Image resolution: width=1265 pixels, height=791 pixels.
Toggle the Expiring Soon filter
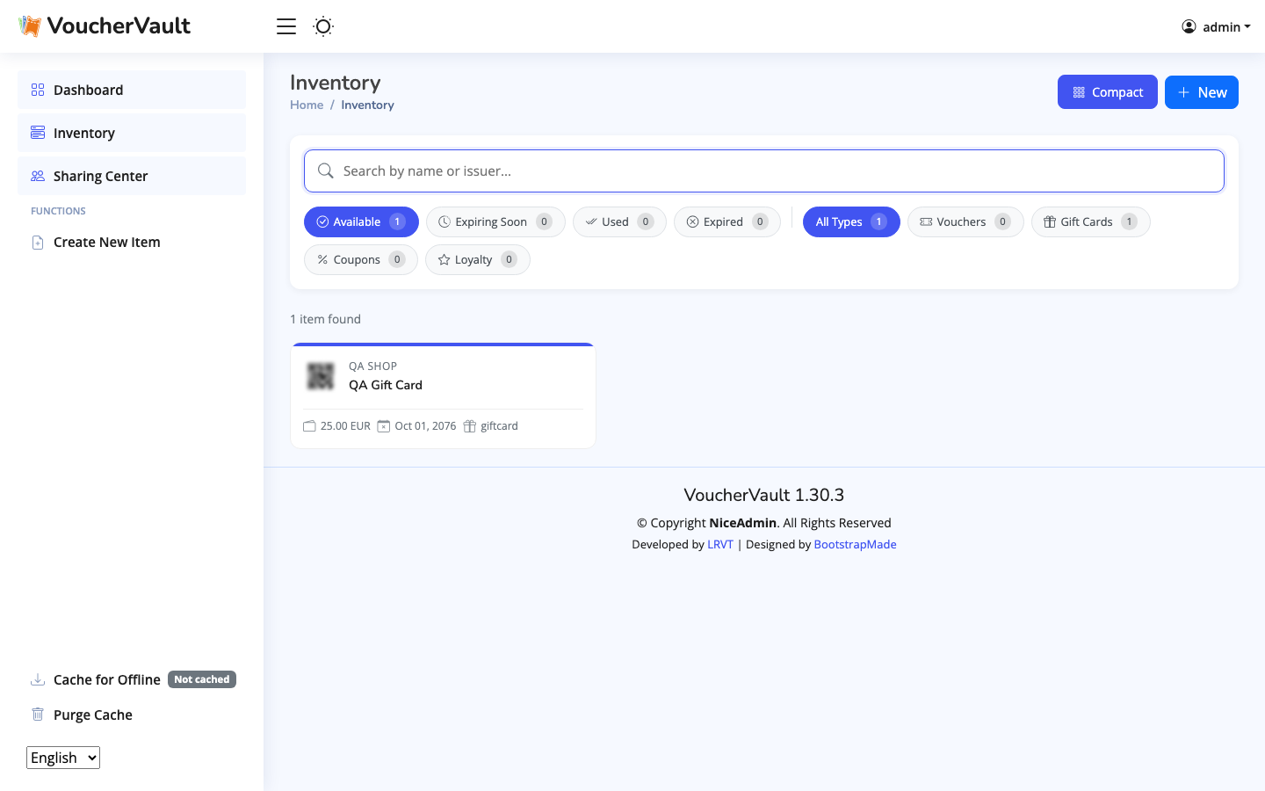pos(495,222)
